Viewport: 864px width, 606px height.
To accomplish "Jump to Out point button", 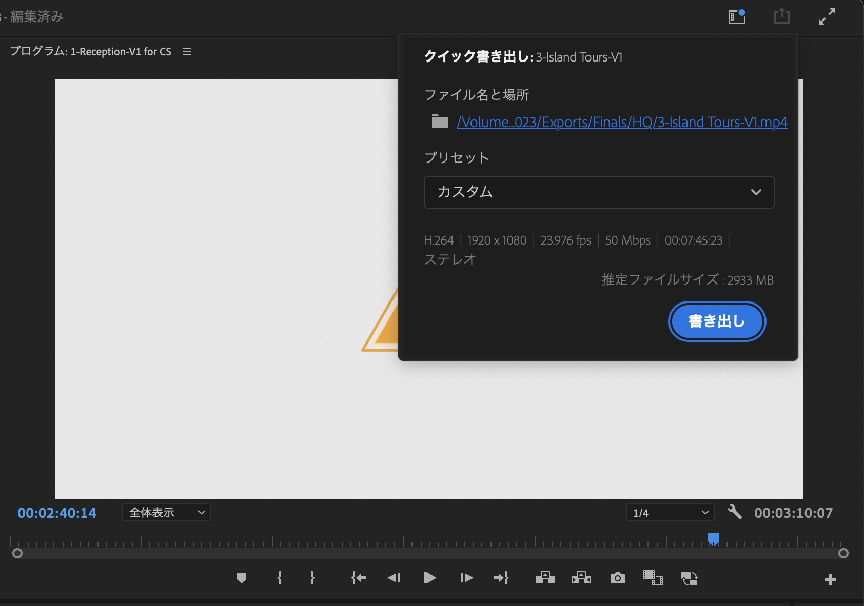I will click(501, 578).
